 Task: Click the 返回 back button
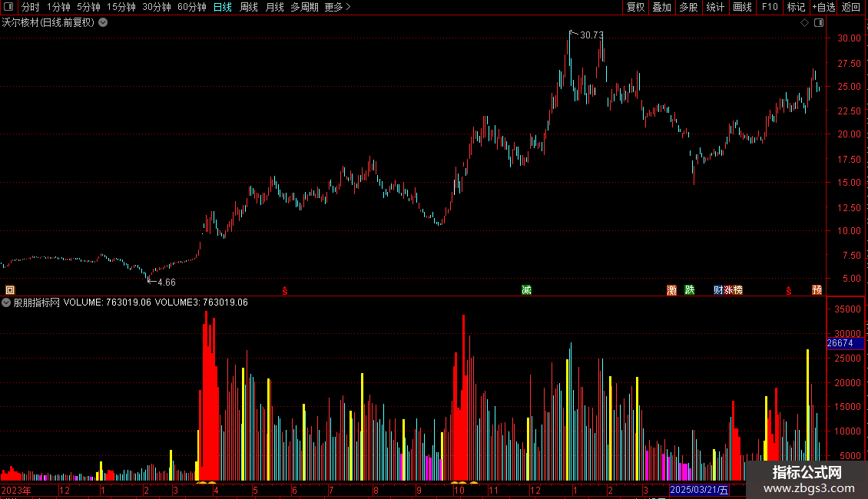[851, 7]
